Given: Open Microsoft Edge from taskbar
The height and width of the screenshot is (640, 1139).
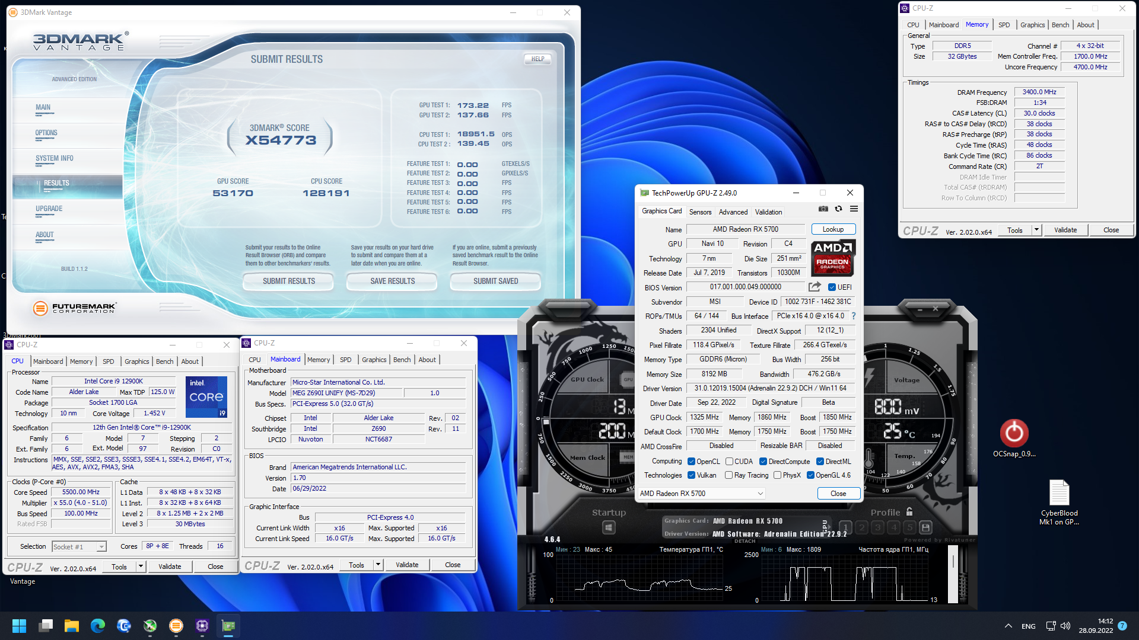Looking at the screenshot, I should click(x=98, y=626).
